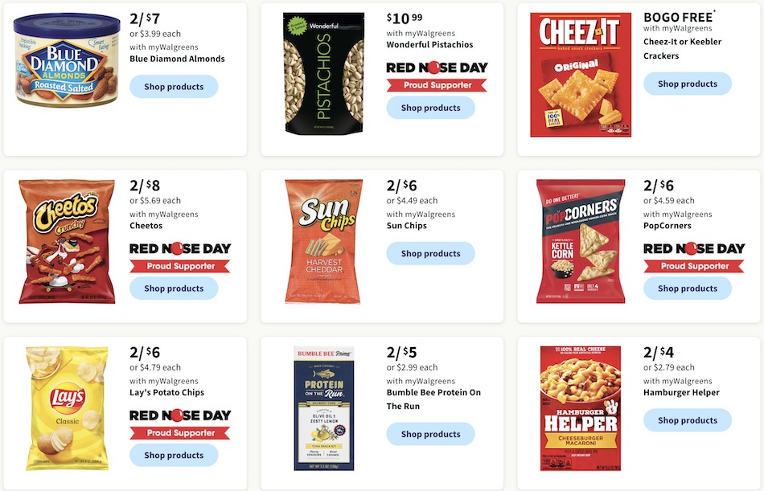
Task: Click the Blue Diamond Almonds can image
Action: coord(67,60)
